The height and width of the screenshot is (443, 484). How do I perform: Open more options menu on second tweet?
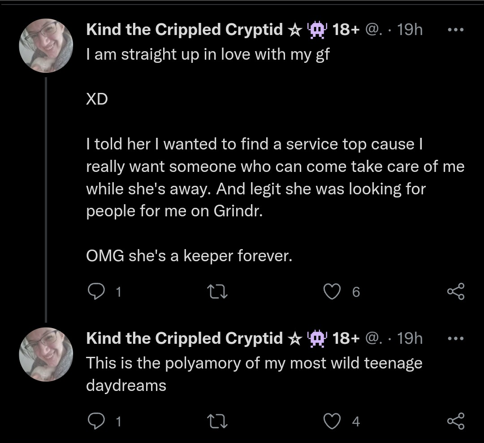click(x=456, y=338)
